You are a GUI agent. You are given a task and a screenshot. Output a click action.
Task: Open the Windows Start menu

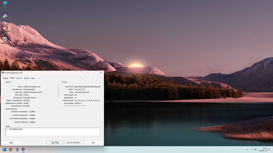pos(5,149)
